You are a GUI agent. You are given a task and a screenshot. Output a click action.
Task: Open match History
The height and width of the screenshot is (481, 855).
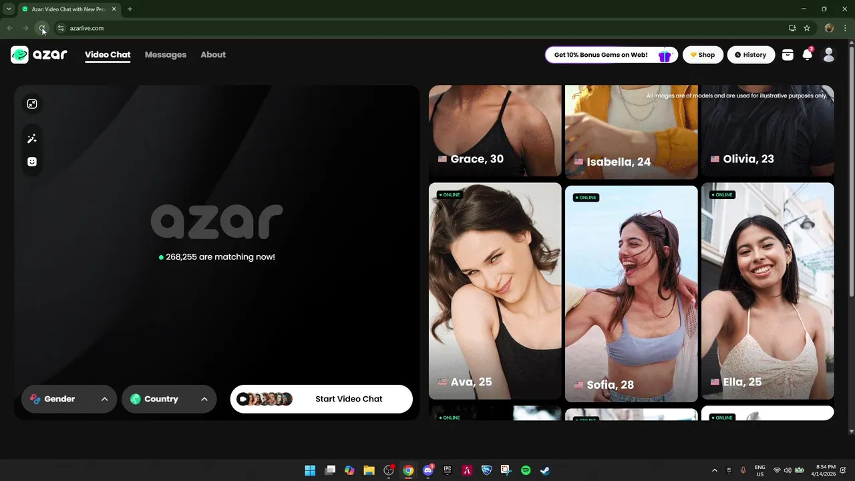pos(751,55)
